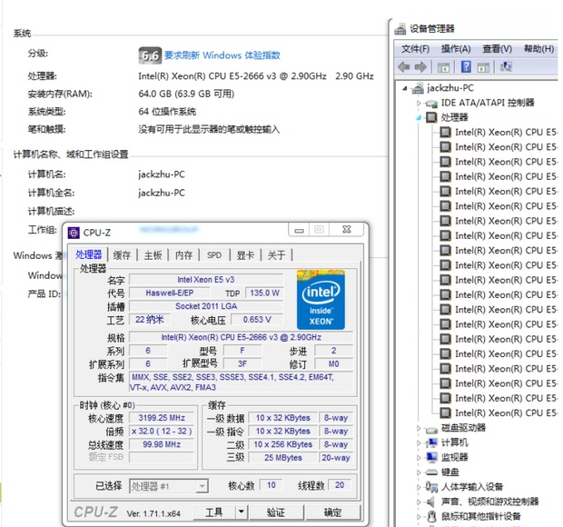This screenshot has width=563, height=527.
Task: Expand the 声音、视频和游戏控制器 node
Action: (x=419, y=502)
